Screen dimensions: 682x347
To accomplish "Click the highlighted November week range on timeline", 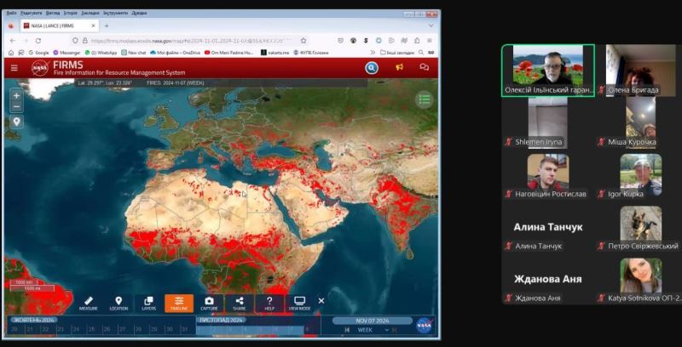I will pyautogui.click(x=250, y=330).
